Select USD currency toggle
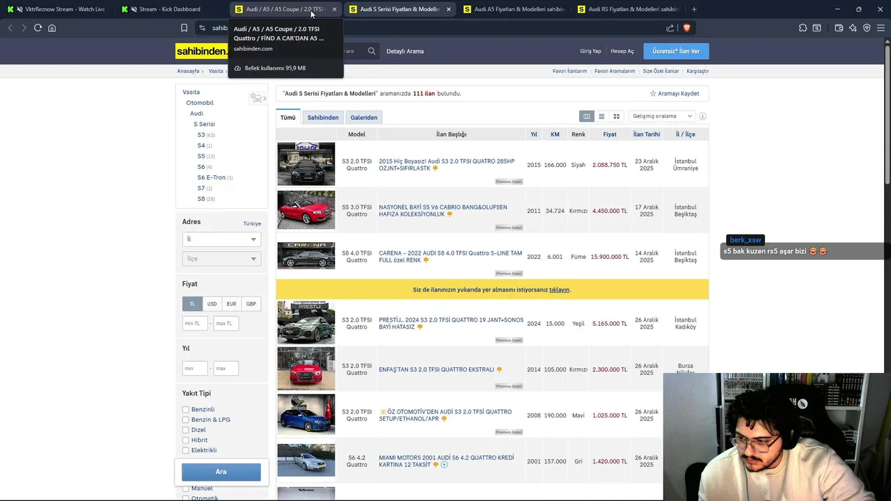The height and width of the screenshot is (501, 891). point(212,304)
